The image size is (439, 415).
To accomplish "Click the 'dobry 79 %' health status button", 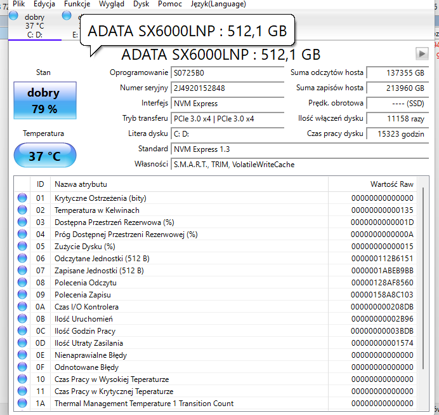I will pyautogui.click(x=44, y=100).
